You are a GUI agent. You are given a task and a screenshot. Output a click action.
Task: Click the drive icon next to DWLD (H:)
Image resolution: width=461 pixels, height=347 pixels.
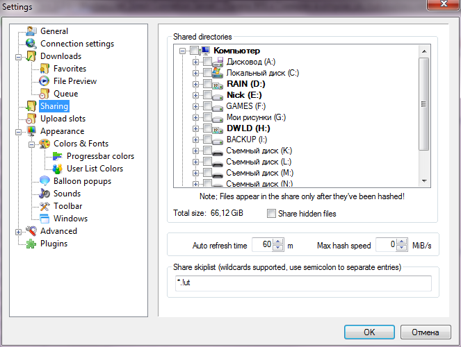tap(218, 129)
